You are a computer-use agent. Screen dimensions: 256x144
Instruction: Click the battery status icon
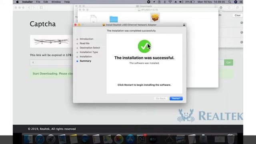pyautogui.click(x=192, y=2)
